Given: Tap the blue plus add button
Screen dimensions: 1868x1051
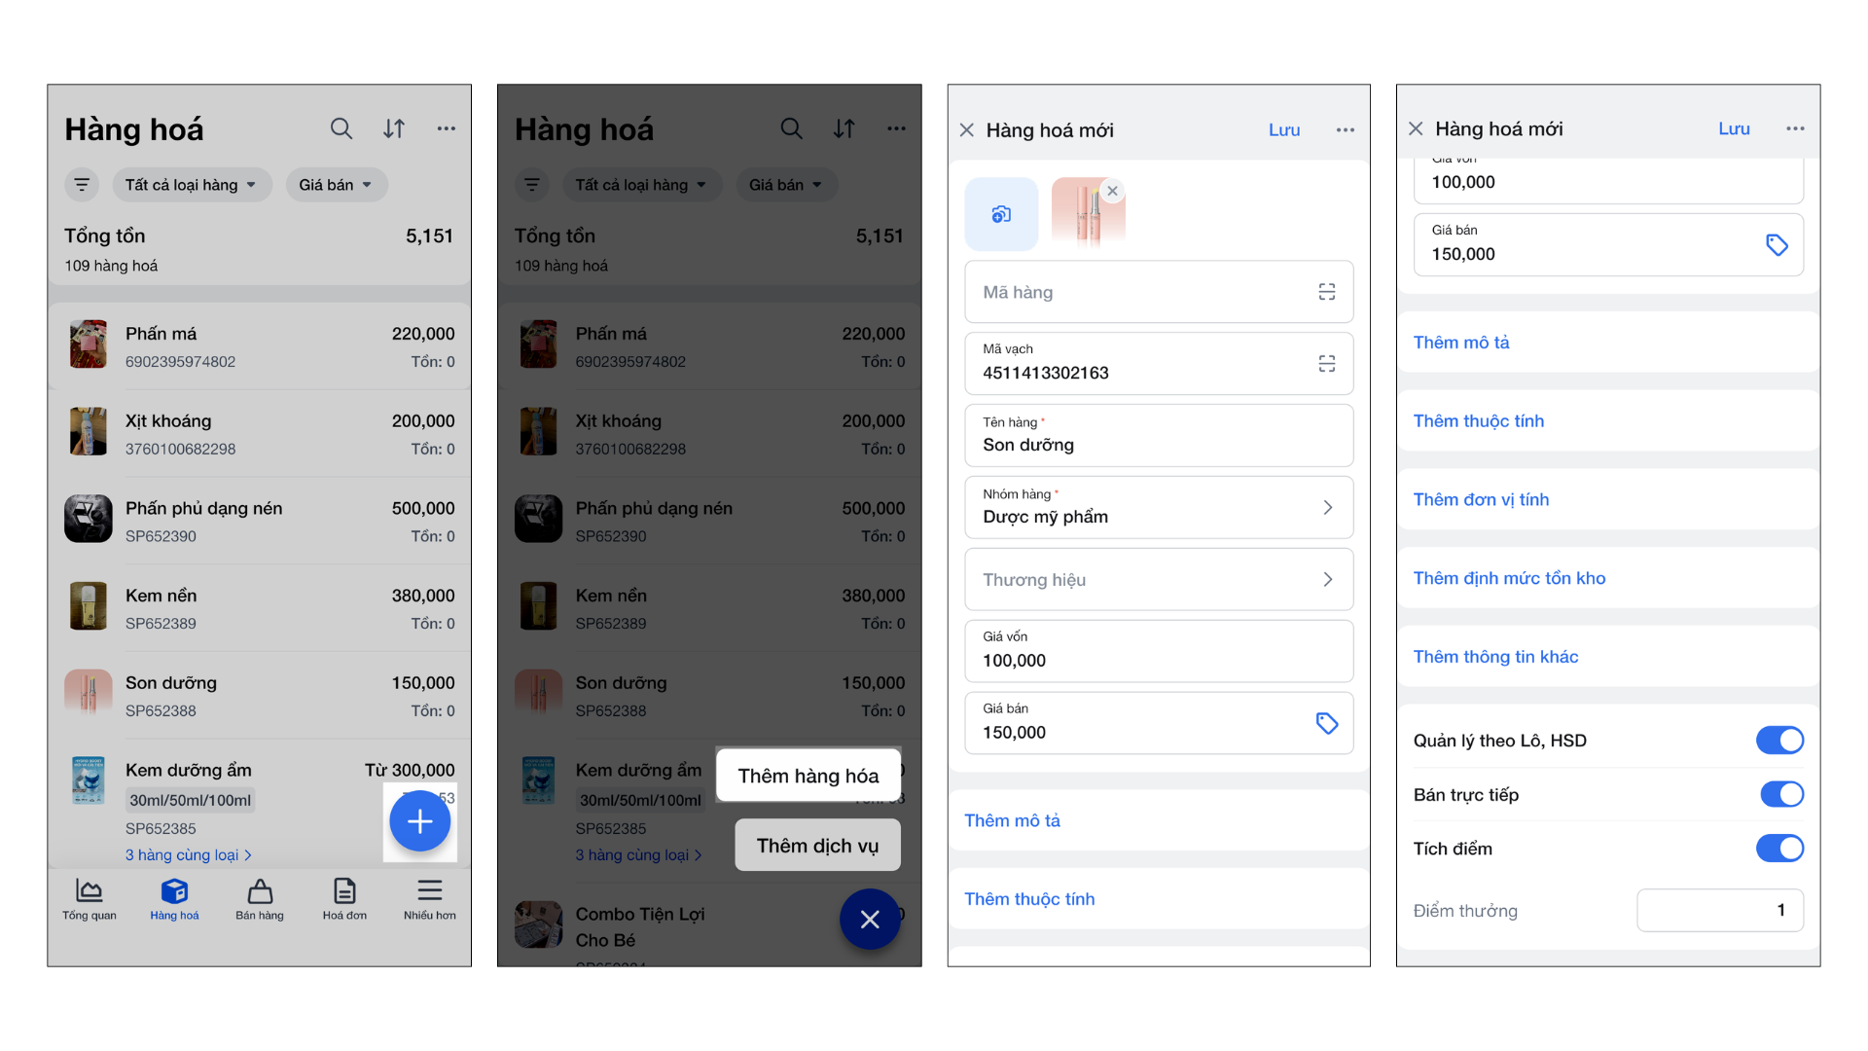Looking at the screenshot, I should click(x=419, y=821).
